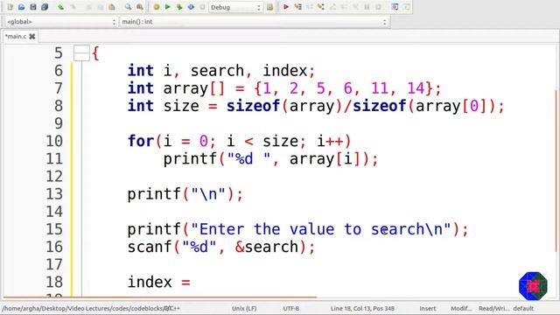The height and width of the screenshot is (315, 560).
Task: Click the 'int array[]' declaration line
Action: pos(284,88)
